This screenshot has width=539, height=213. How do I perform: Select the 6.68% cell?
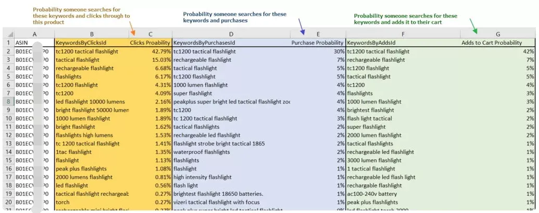pyautogui.click(x=151, y=68)
